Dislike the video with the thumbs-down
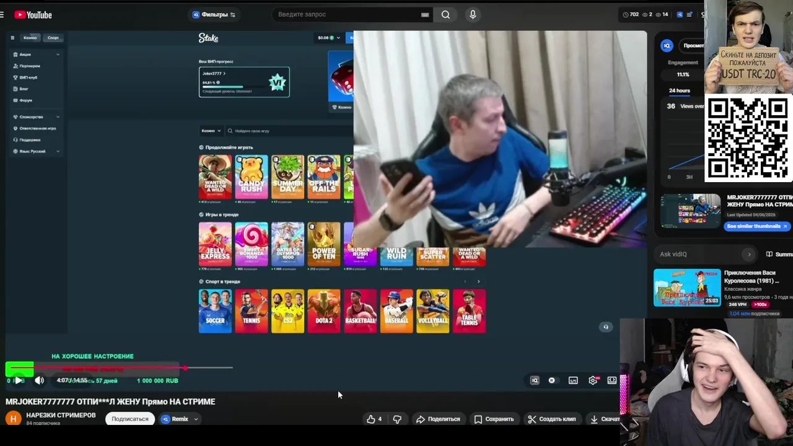The height and width of the screenshot is (446, 793). [x=397, y=419]
